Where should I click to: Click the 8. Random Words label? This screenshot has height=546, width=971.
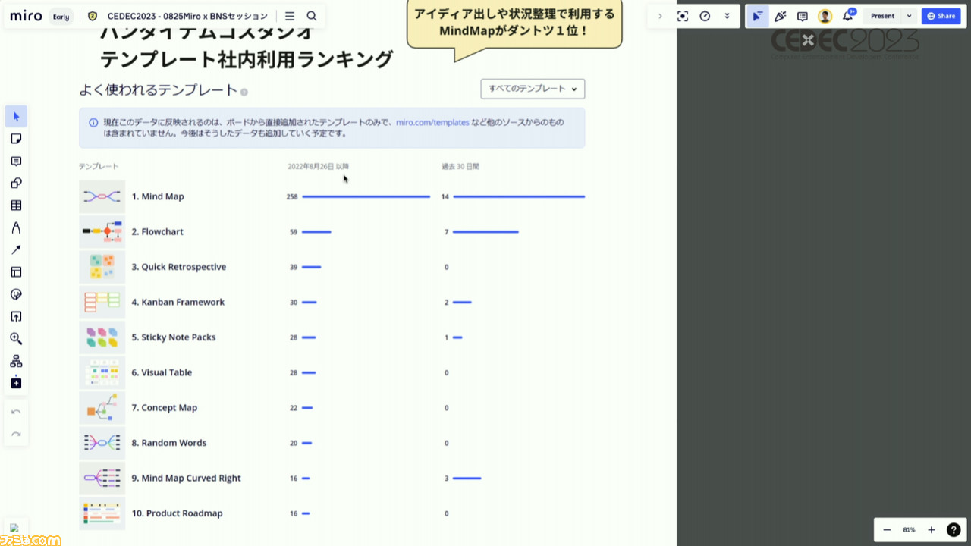coord(168,443)
